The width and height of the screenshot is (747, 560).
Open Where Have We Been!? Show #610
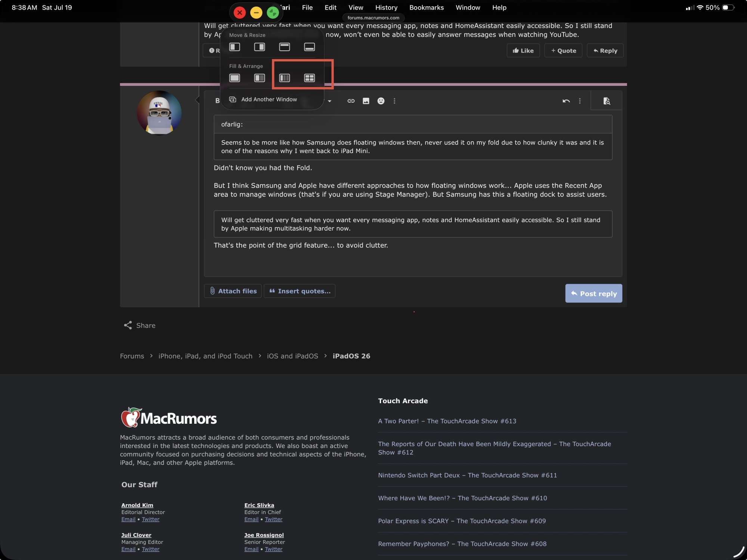pyautogui.click(x=462, y=498)
